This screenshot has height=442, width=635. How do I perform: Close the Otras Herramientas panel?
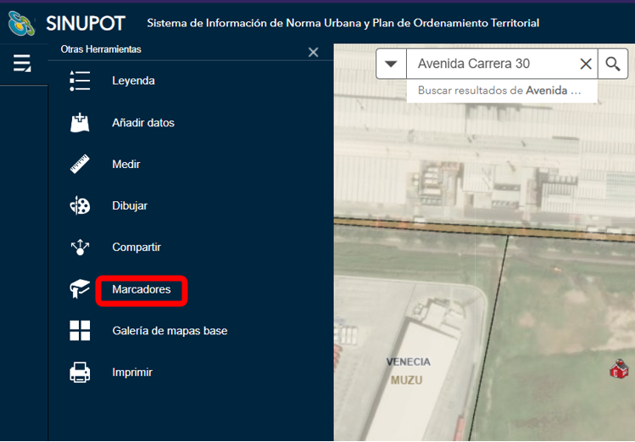(x=313, y=53)
